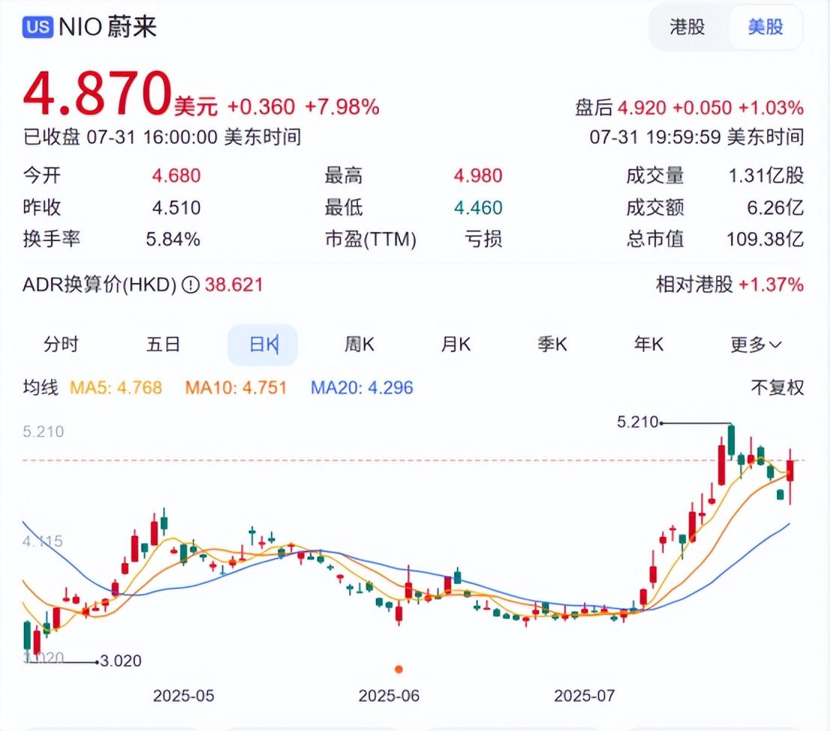Click the 最低 value 4.460
Viewport: 830px width, 731px height.
478,207
